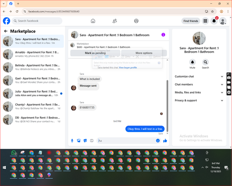Open the Facebook menu grid icon
The height and width of the screenshot is (186, 232).
pos(205,21)
